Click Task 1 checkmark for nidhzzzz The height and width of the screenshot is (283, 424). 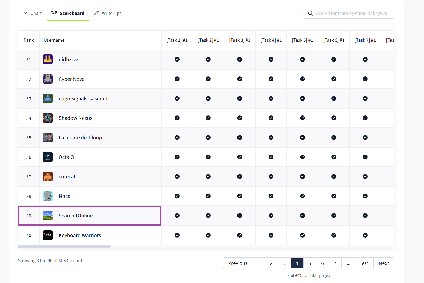point(177,59)
